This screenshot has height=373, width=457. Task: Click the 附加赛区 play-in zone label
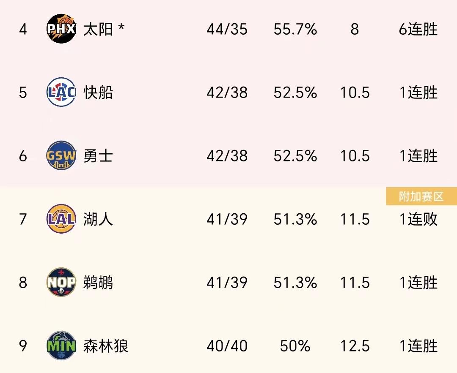tap(421, 197)
